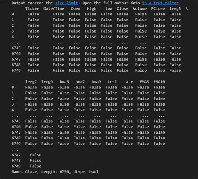This screenshot has width=198, height=179.
Task: Click 'Name: Close, Length: 6750, dtype: bool' line
Action: coord(55,172)
